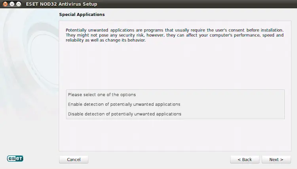Screen dimensions: 297x169
Task: Click the swirl graphic in the left sidebar
Action: tap(31, 57)
